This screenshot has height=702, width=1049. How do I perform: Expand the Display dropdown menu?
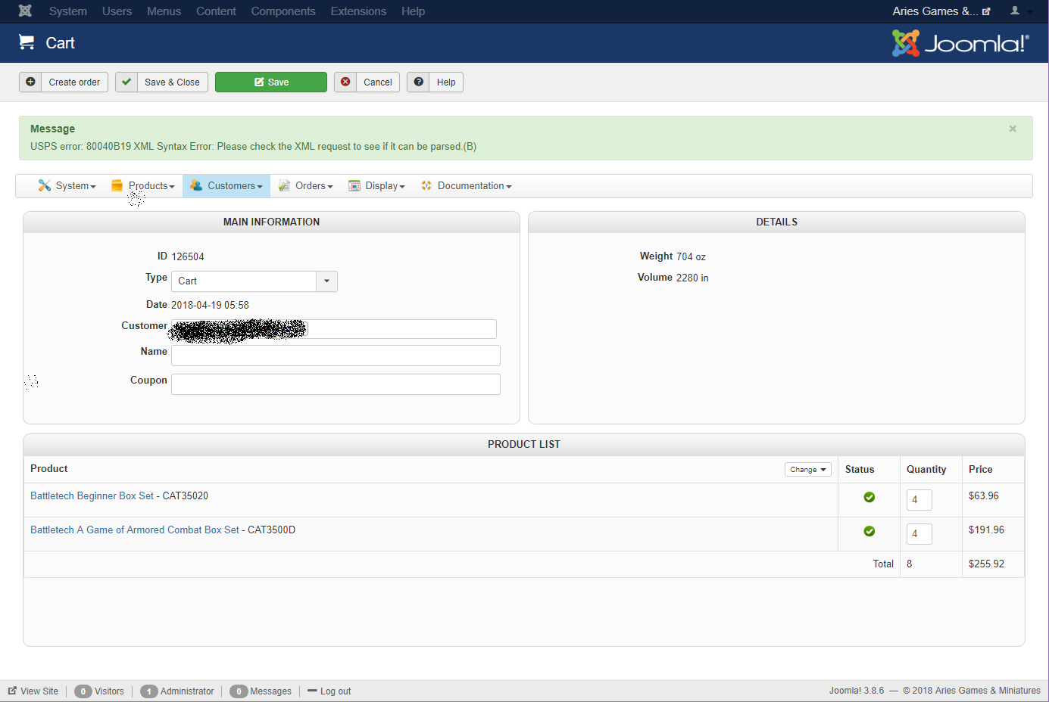[376, 185]
